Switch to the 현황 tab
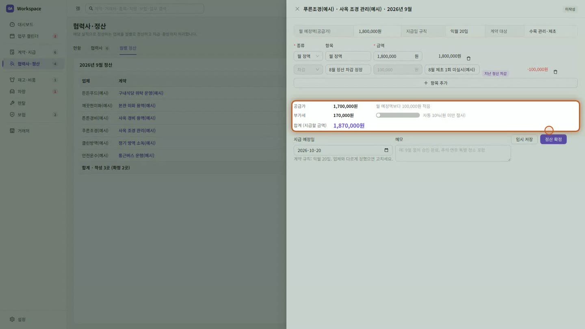Viewport: 585px width, 329px height. click(x=77, y=48)
